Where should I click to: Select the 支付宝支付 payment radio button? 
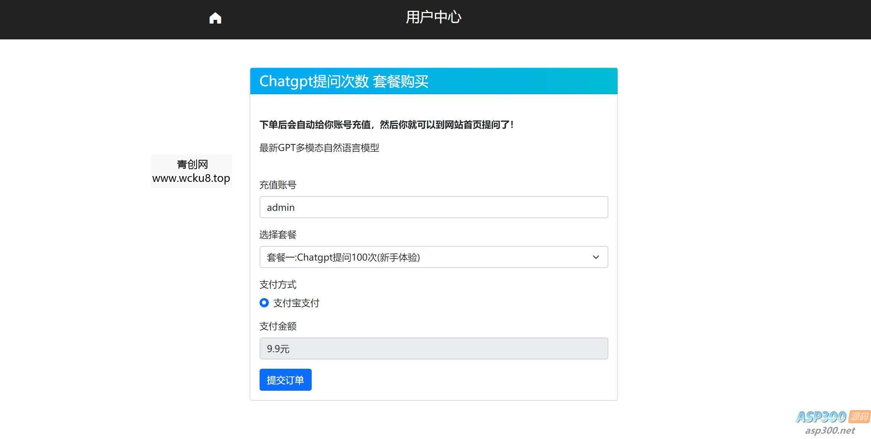[264, 303]
